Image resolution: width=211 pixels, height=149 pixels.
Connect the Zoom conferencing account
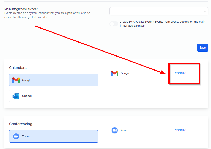tap(181, 130)
